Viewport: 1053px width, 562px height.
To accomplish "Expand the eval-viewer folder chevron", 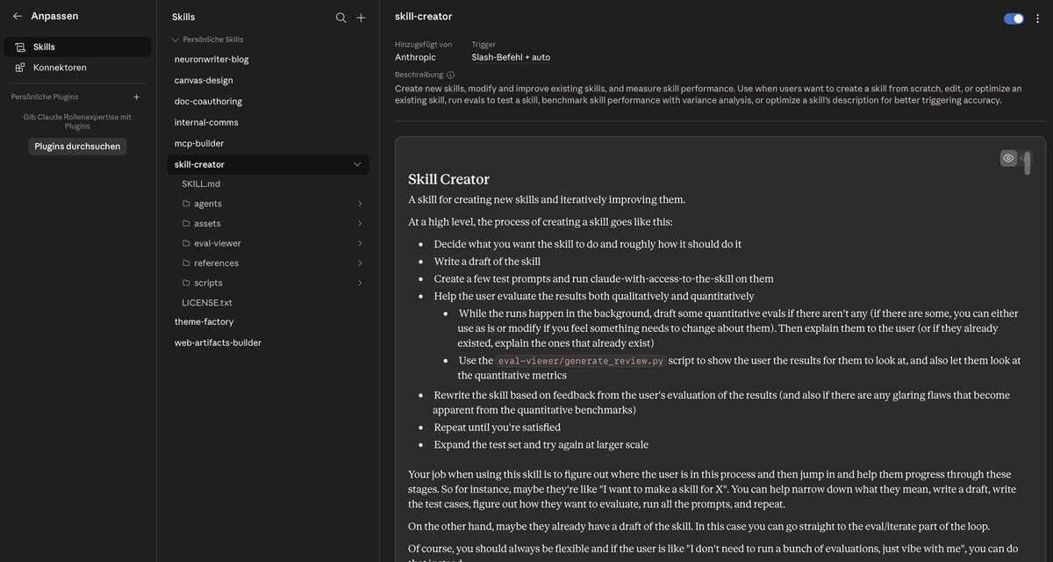I will tap(360, 243).
